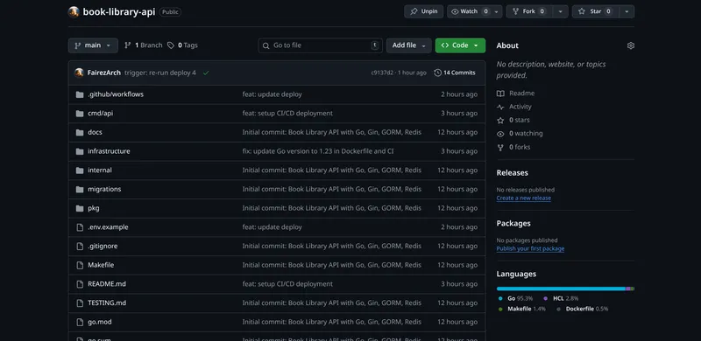The image size is (701, 341).
Task: Open the 14 Commits history
Action: [455, 73]
